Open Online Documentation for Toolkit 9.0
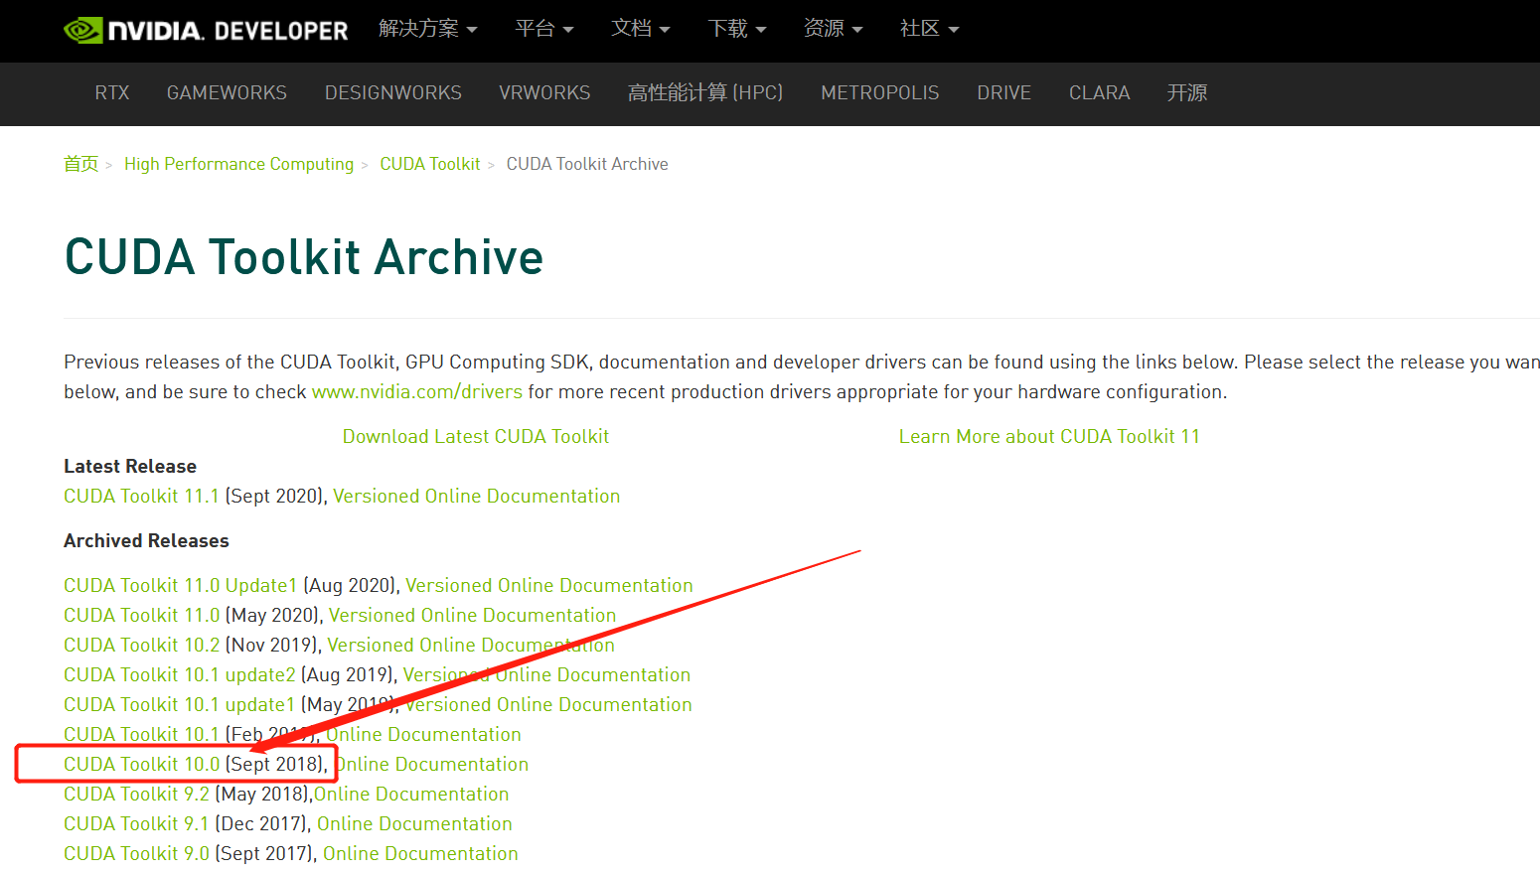1540x874 pixels. [420, 853]
